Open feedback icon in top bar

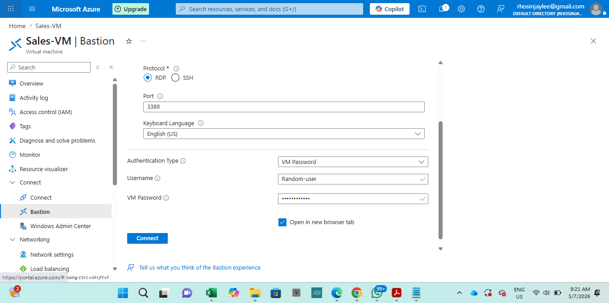click(x=501, y=9)
